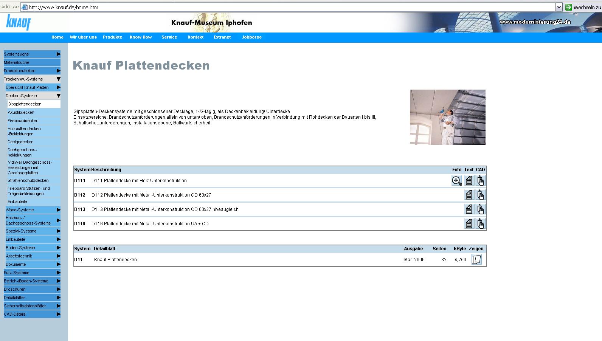602x341 pixels.
Task: Click Knauf Plattendecken detail sheet name
Action: click(x=115, y=260)
